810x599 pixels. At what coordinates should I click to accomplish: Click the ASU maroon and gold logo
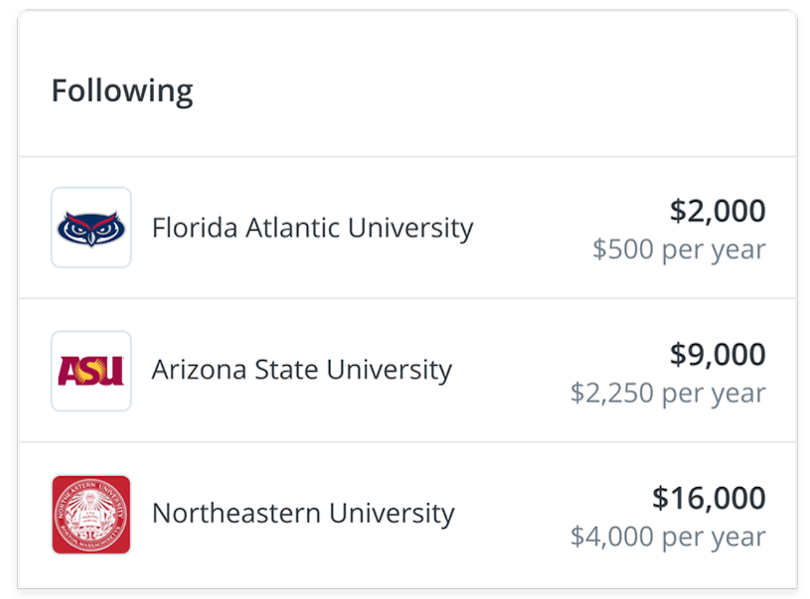tap(91, 371)
